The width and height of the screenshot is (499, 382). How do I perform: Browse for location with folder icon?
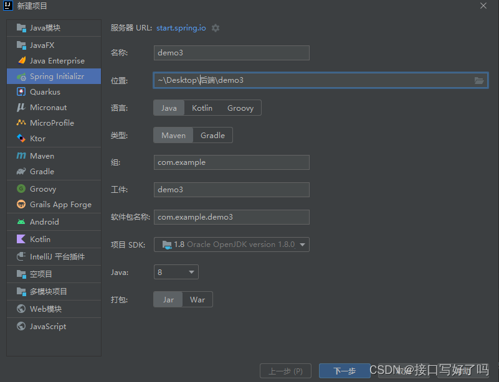(479, 80)
